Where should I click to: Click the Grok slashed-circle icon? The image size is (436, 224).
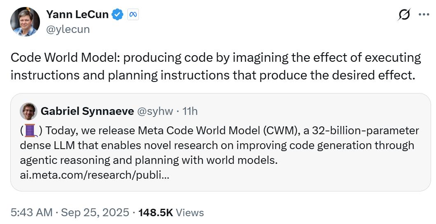[x=404, y=15]
